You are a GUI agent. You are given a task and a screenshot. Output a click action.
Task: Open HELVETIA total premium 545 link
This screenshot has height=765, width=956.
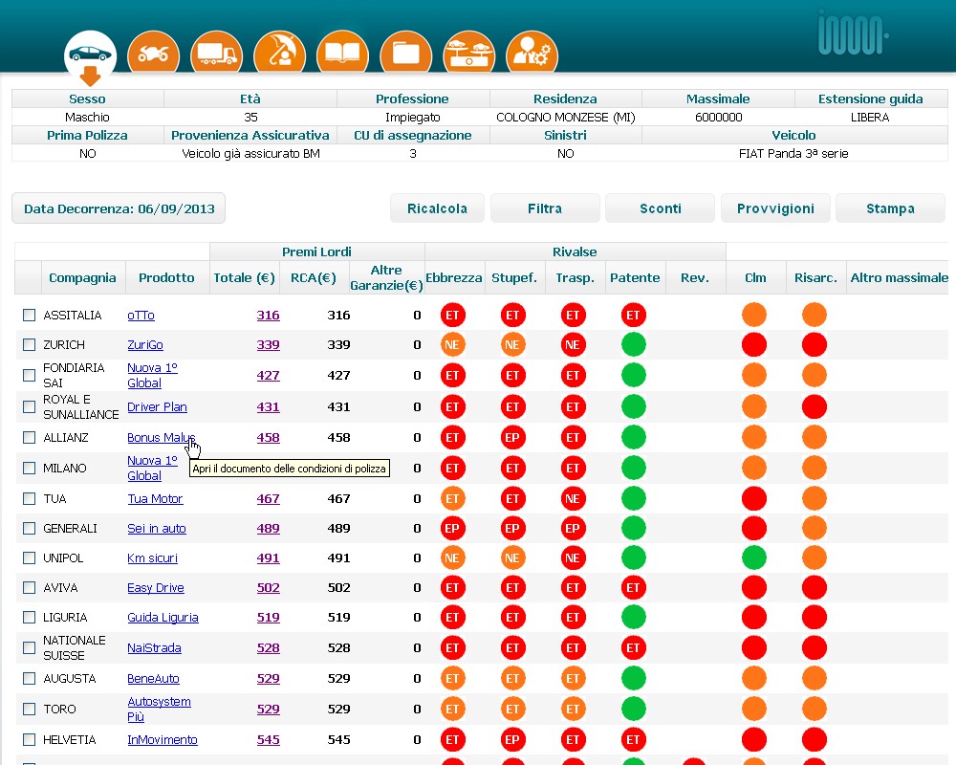pos(269,739)
